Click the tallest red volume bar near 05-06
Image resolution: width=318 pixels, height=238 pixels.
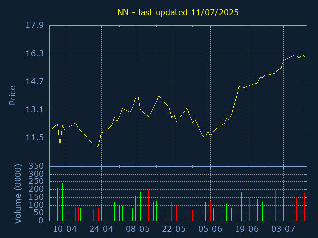click(203, 197)
